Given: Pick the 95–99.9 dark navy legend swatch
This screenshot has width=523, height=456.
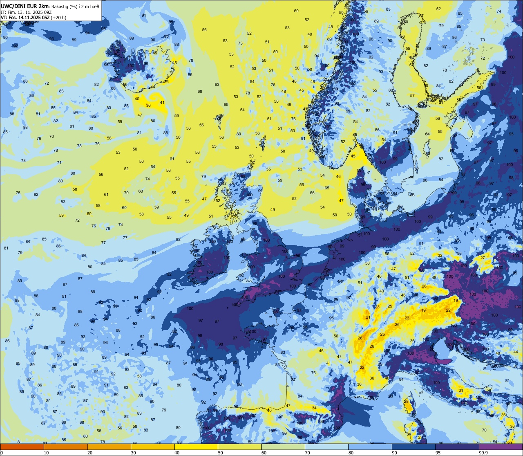Looking at the screenshot, I should 457,447.
